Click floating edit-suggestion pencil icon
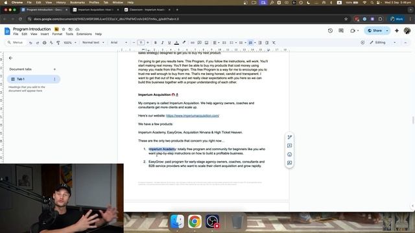This screenshot has height=233, width=415. point(290,137)
